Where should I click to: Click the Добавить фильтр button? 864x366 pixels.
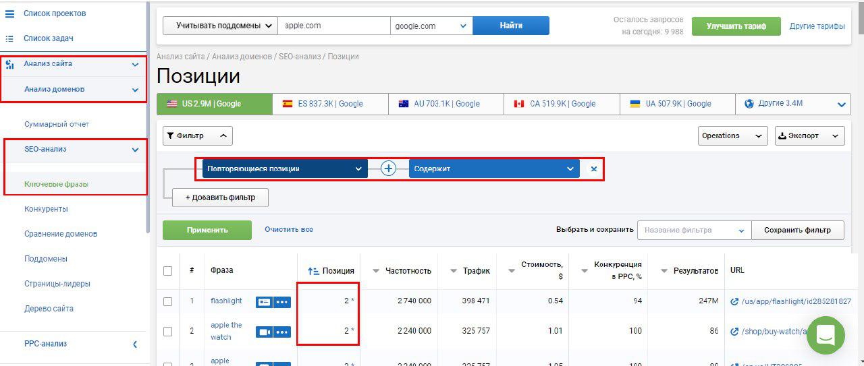[220, 197]
